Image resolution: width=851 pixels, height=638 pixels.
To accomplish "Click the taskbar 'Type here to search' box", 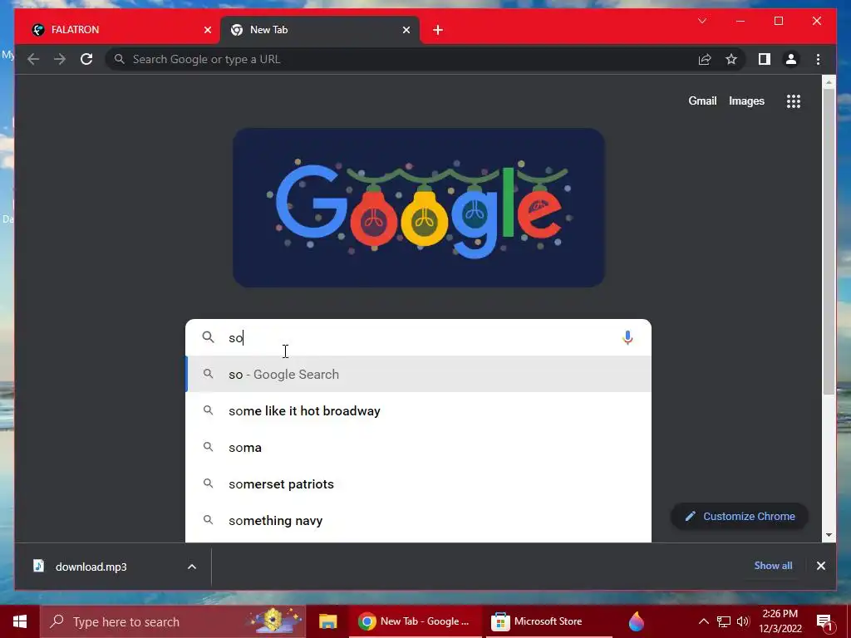I will (173, 621).
